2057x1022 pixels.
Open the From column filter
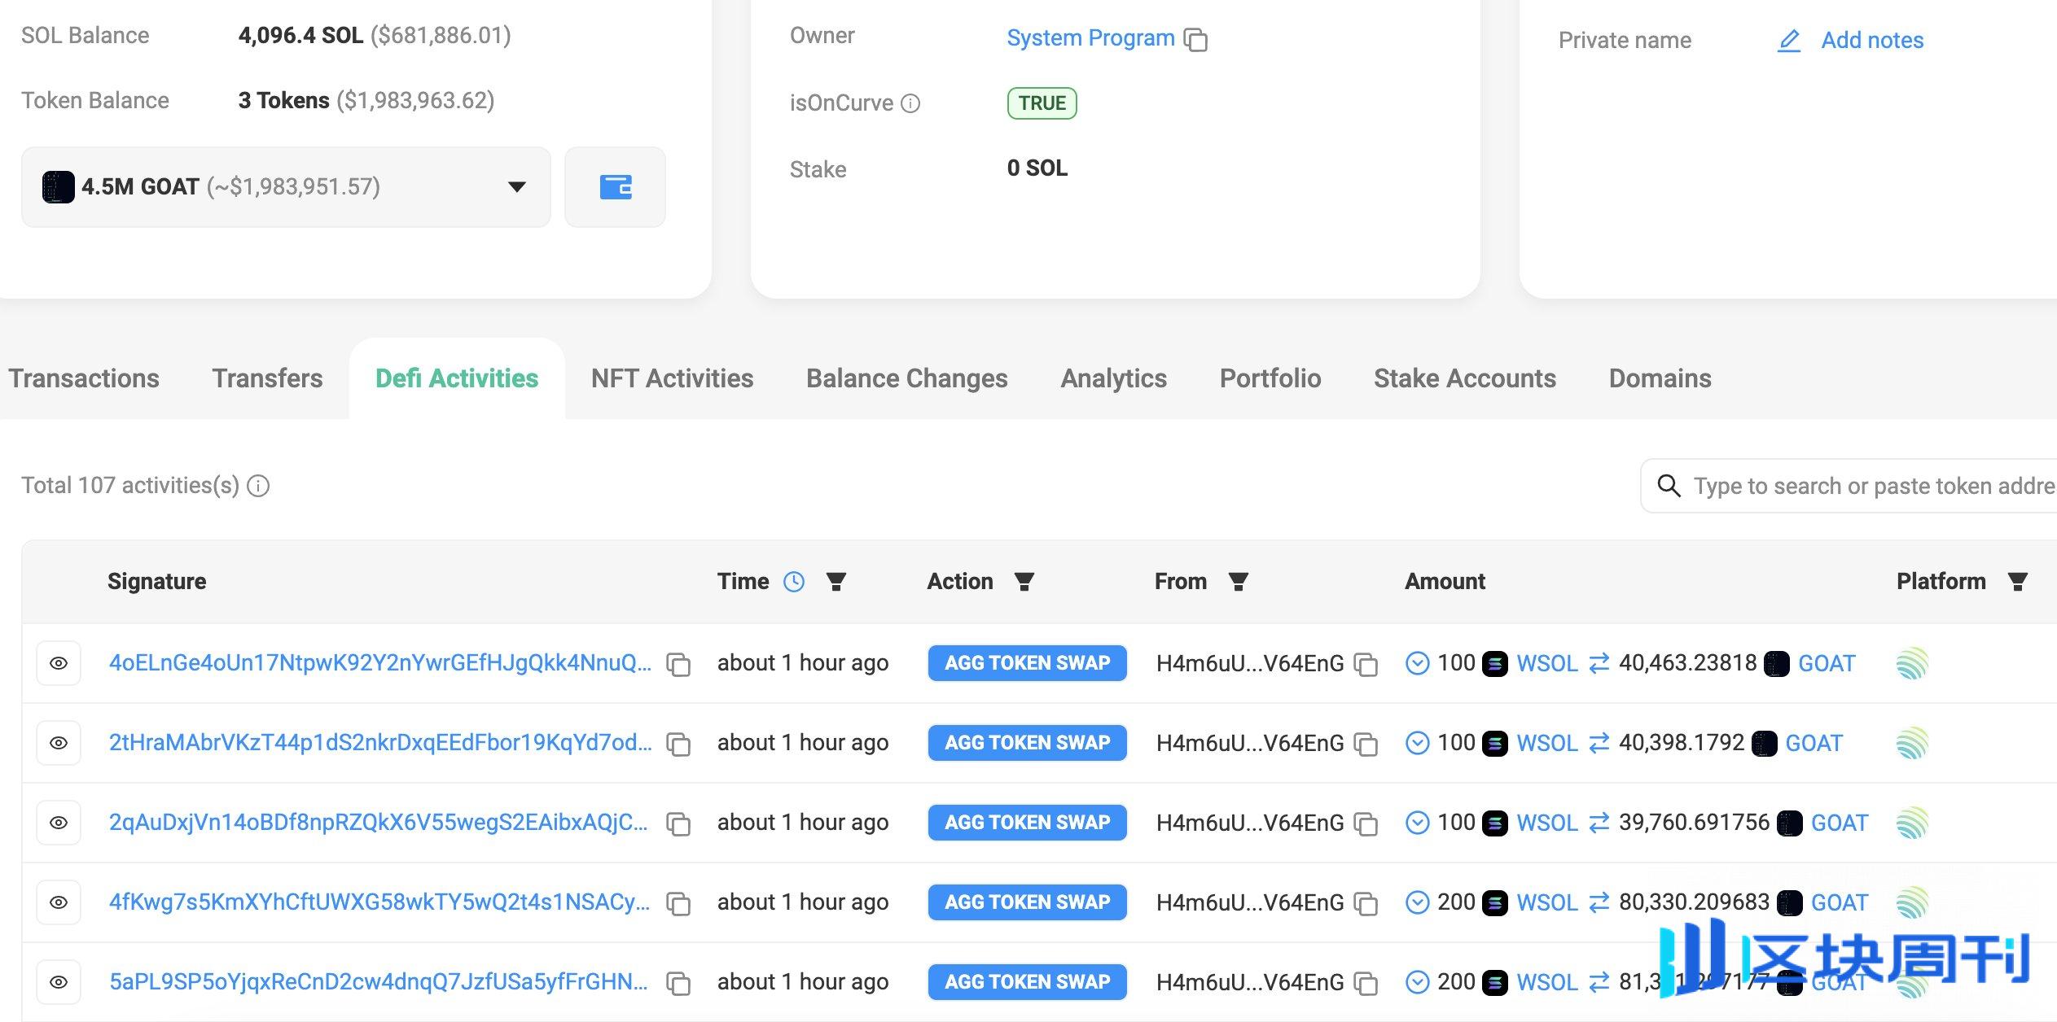tap(1239, 582)
